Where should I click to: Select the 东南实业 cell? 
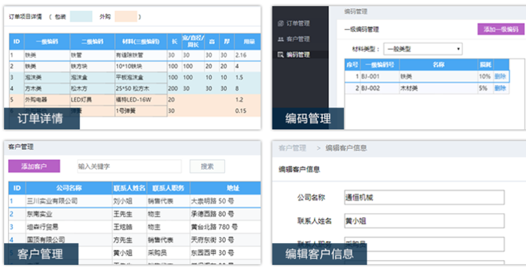(69, 214)
